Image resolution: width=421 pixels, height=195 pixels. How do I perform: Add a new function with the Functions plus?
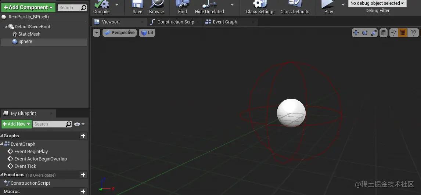pos(83,175)
